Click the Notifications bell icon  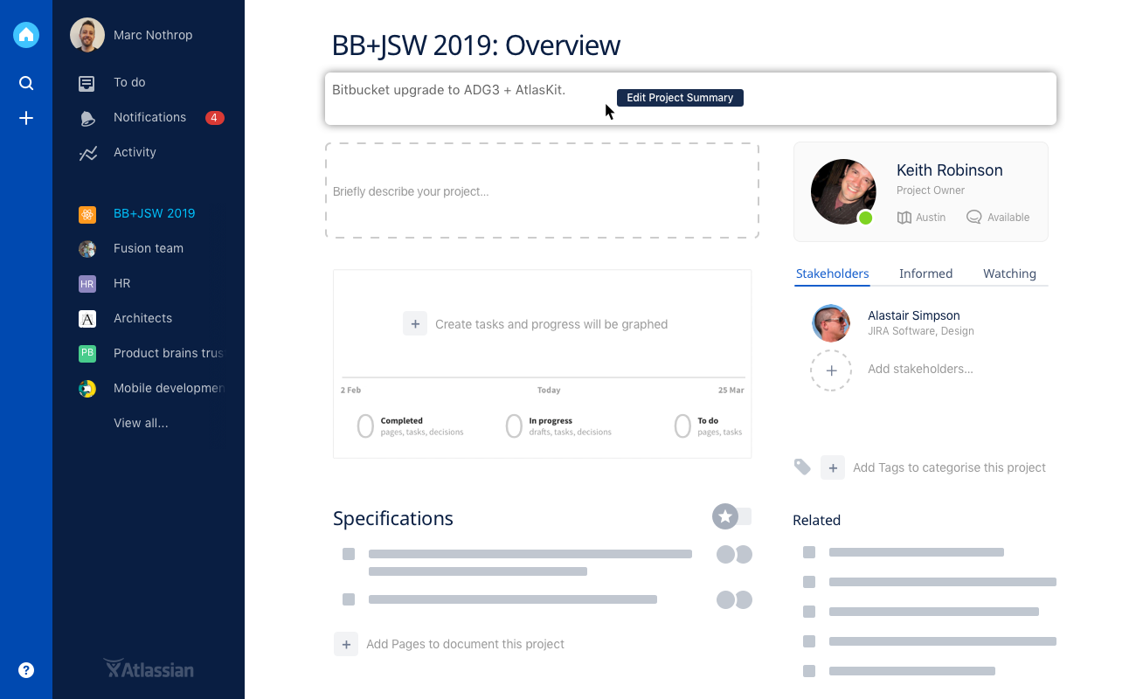click(x=87, y=118)
